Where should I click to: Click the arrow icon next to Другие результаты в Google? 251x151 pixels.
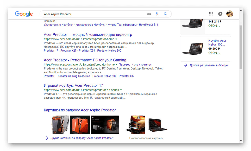tap(186, 65)
